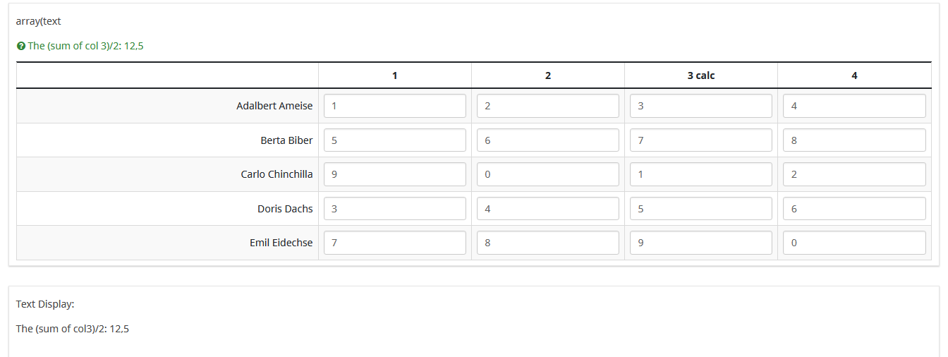The width and height of the screenshot is (948, 357).
Task: Click the "3 calc" column header
Action: click(x=701, y=75)
